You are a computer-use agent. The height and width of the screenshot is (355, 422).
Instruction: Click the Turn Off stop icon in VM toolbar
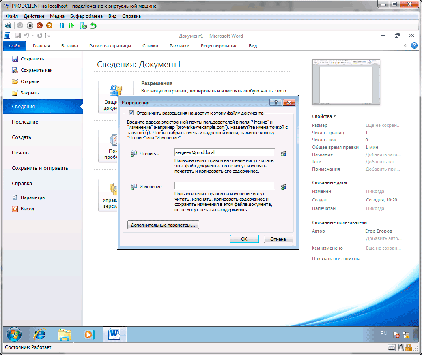30,26
